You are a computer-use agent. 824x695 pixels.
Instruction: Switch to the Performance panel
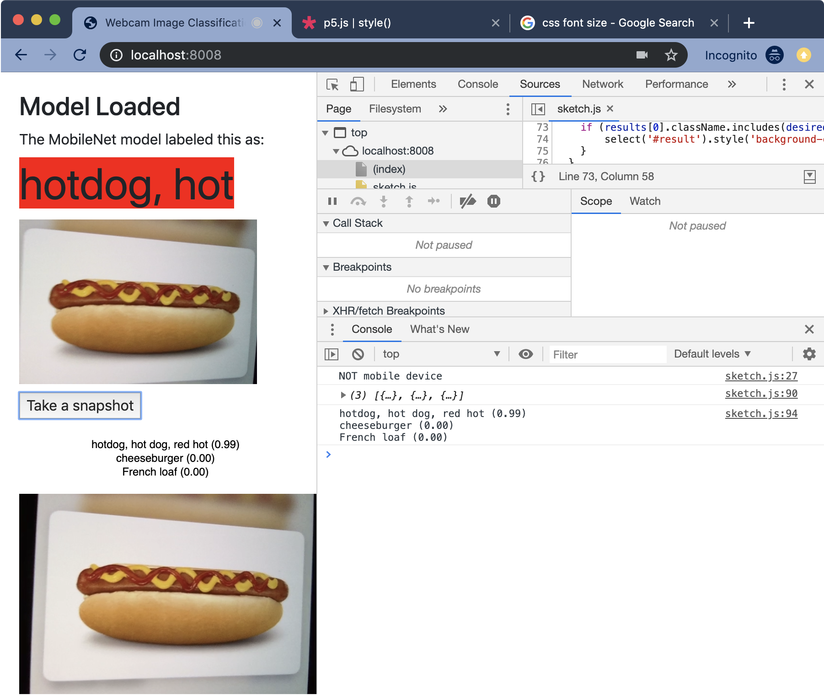[677, 84]
